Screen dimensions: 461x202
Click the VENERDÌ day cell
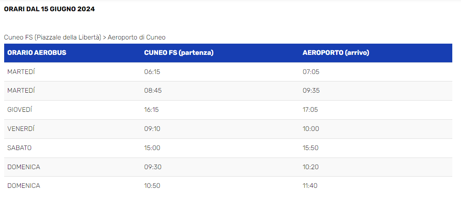(x=21, y=129)
